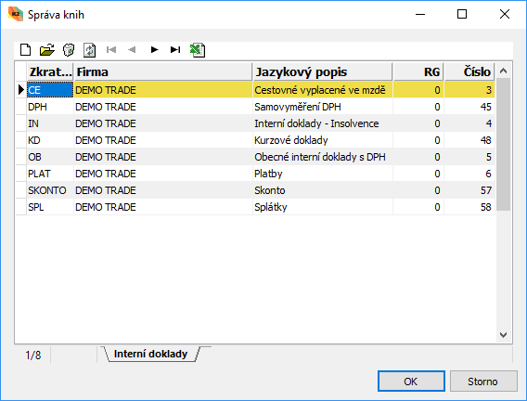Image resolution: width=527 pixels, height=401 pixels.
Task: Click the Číslo column header
Action: pyautogui.click(x=469, y=71)
